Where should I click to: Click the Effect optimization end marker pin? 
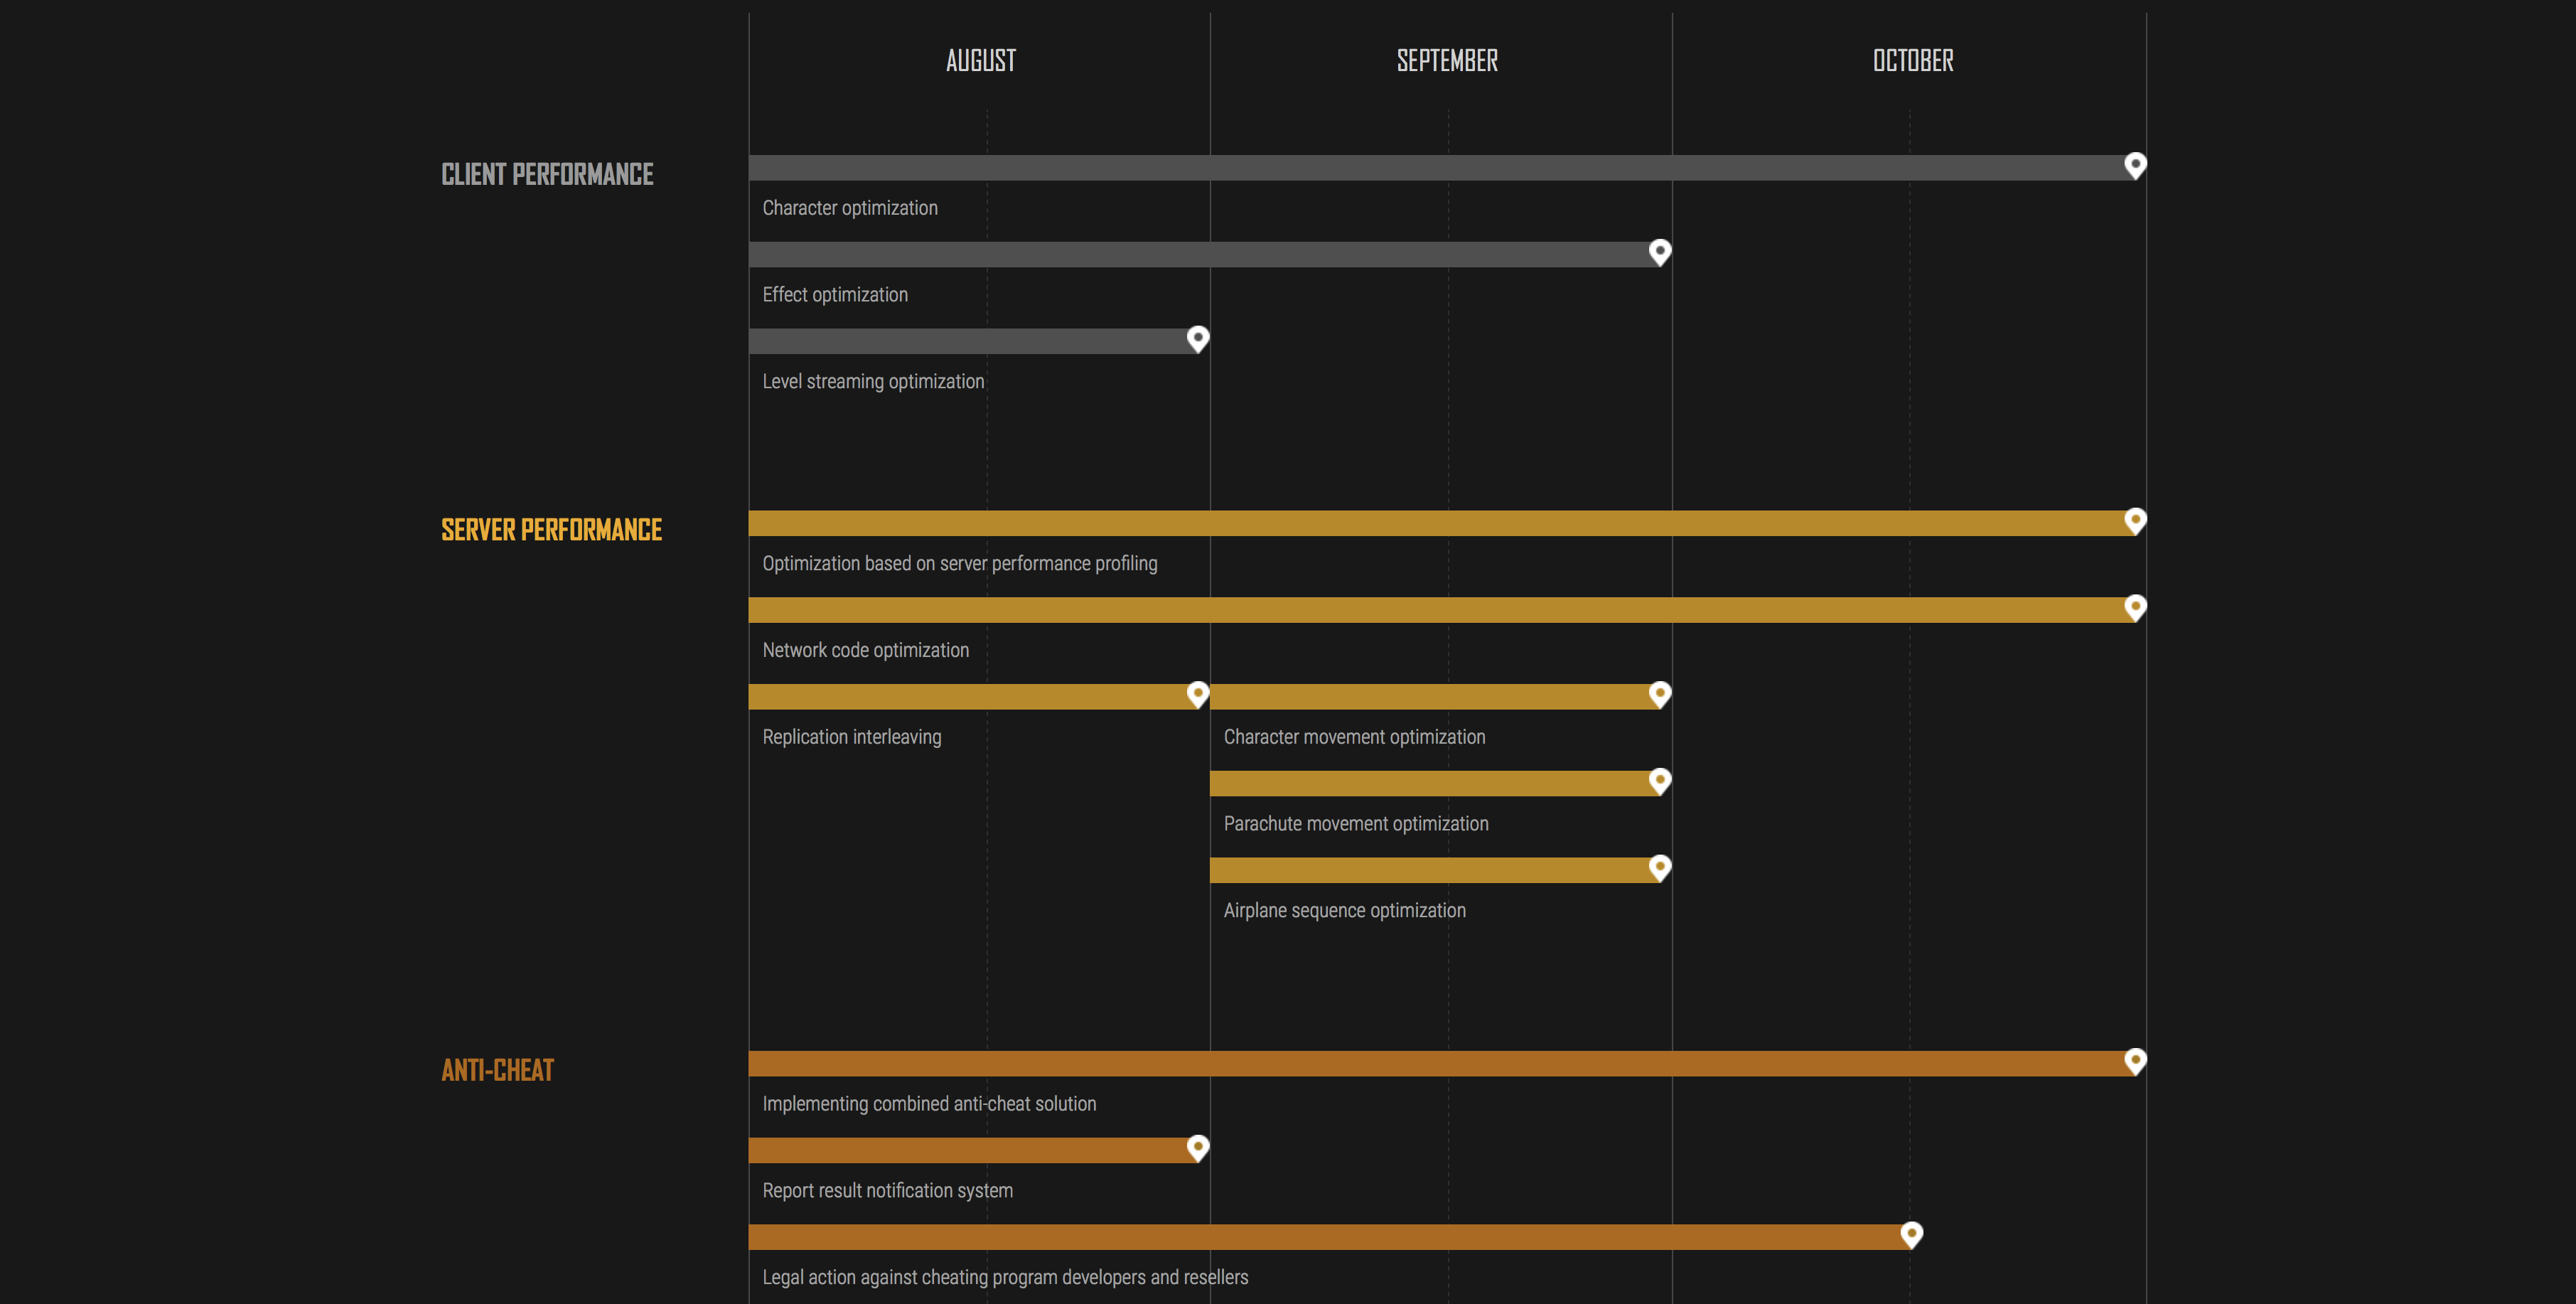(x=1660, y=252)
